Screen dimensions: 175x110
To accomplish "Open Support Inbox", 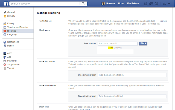I will (x=14, y=65).
